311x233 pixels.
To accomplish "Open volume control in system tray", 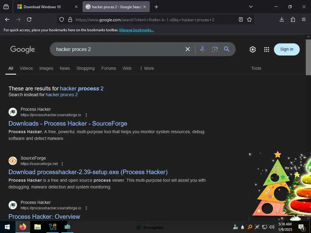I will coord(272,227).
